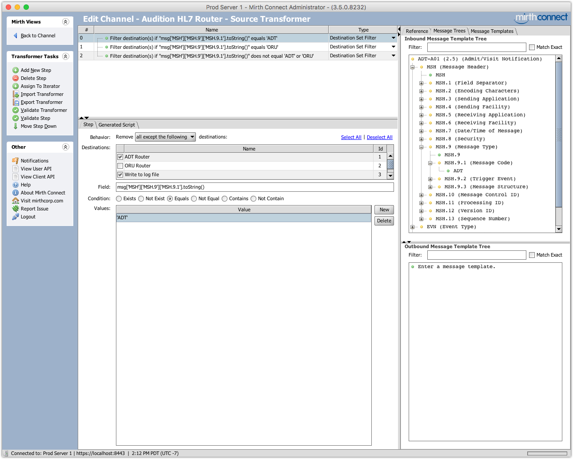573x459 pixels.
Task: Click the Import Transformer icon
Action: [16, 94]
